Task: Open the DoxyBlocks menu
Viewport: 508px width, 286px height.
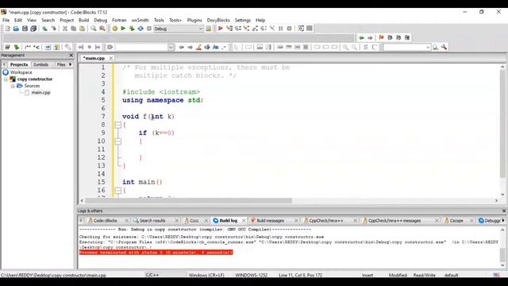Action: (x=218, y=20)
